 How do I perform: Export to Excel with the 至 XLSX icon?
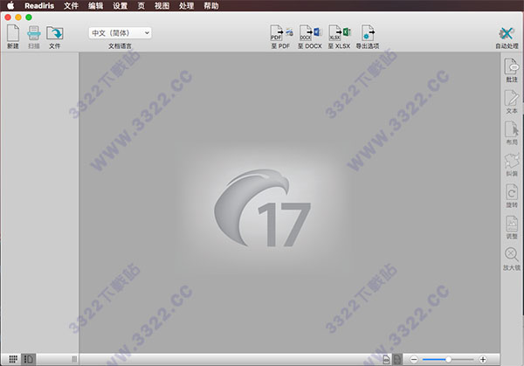(340, 33)
